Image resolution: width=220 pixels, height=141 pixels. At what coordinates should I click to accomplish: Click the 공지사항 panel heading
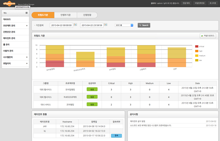134,114
